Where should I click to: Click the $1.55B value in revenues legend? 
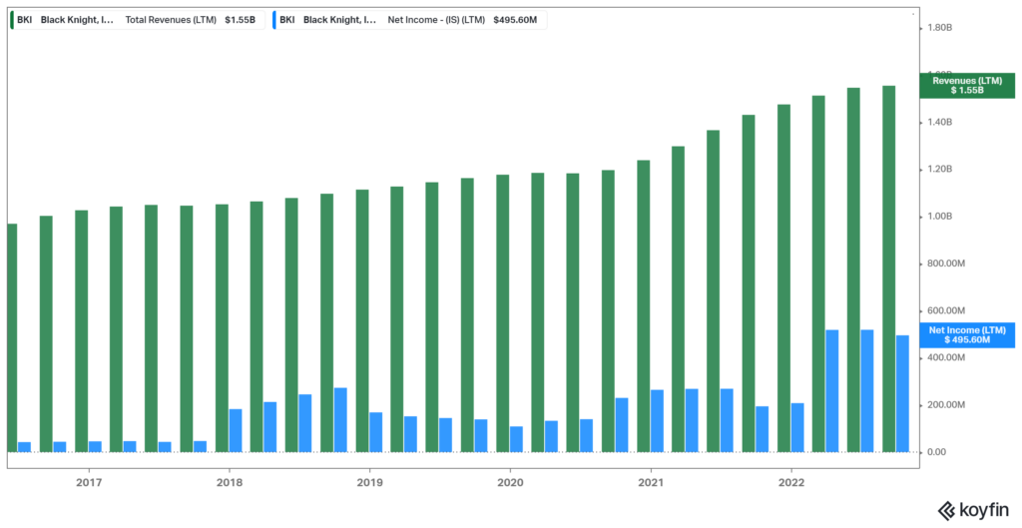coord(241,19)
